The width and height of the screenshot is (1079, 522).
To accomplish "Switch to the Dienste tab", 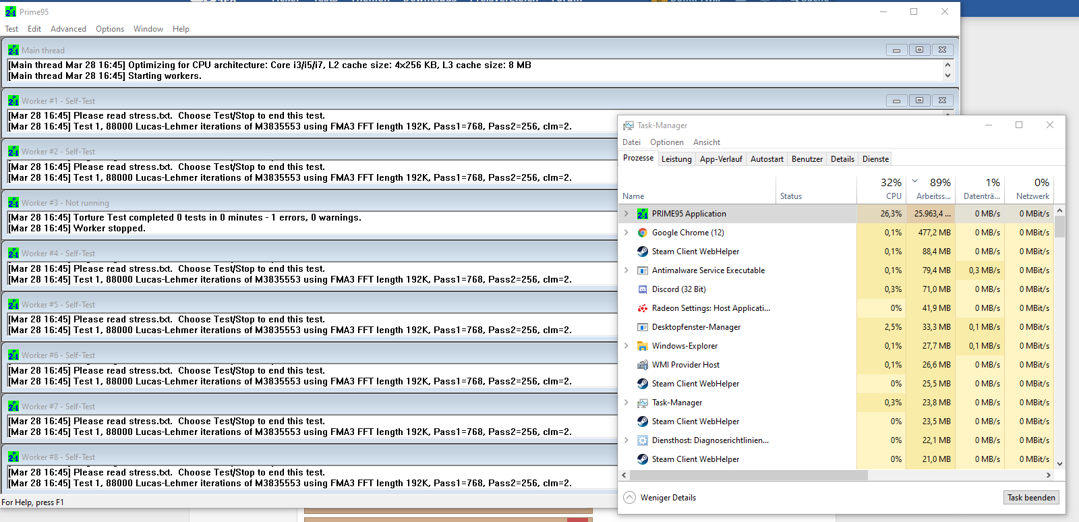I will 875,159.
